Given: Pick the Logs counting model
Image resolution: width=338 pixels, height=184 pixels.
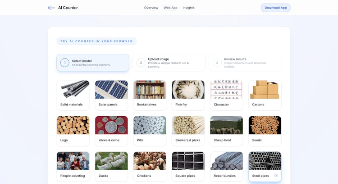Looking at the screenshot, I should coord(73,131).
